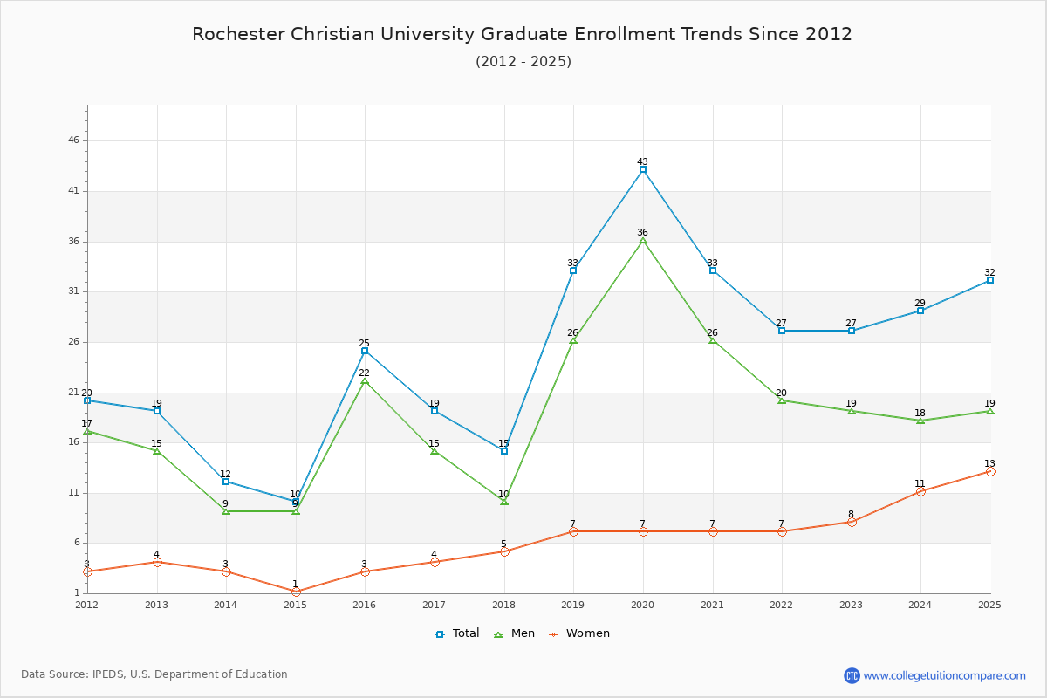The width and height of the screenshot is (1047, 698).
Task: Click the Women data point 7 in 2021
Action: pos(713,531)
